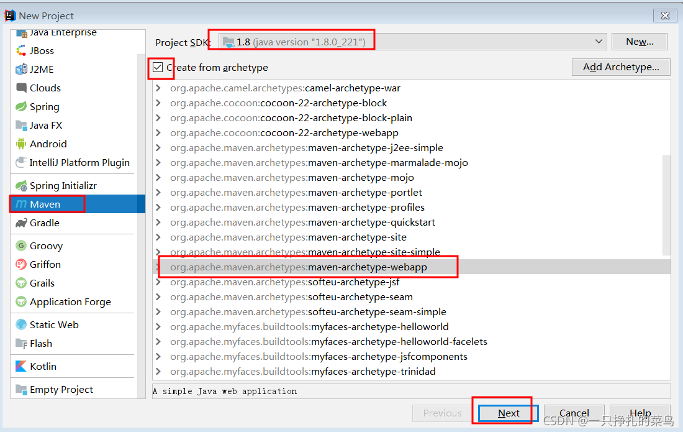
Task: Select Static Web in the sidebar
Action: coord(22,324)
